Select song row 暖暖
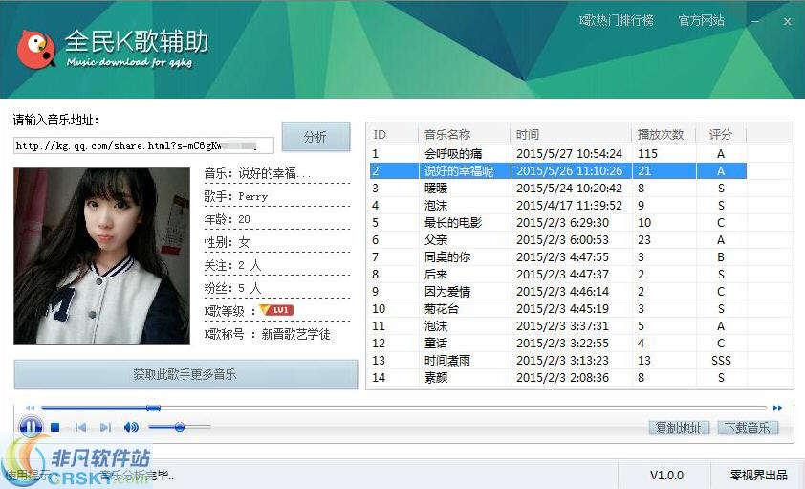 tap(558, 188)
